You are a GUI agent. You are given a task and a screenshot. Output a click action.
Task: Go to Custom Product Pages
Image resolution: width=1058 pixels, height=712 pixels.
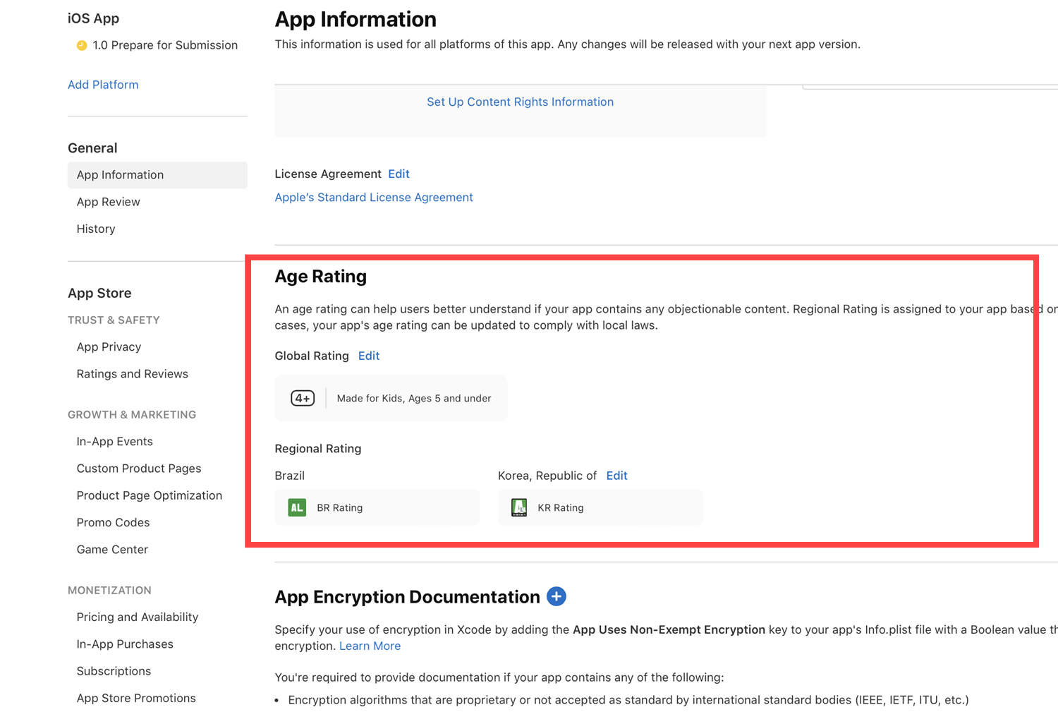(139, 469)
